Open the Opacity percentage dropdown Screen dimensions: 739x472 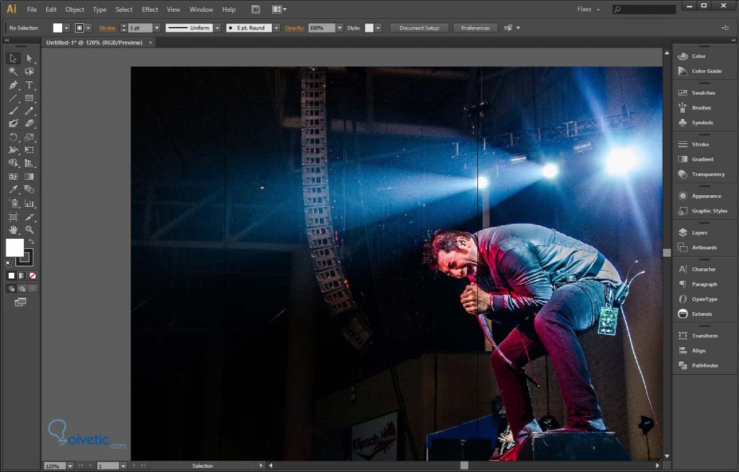339,28
